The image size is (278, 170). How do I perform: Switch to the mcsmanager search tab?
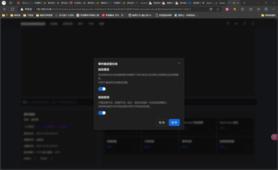coord(142,3)
